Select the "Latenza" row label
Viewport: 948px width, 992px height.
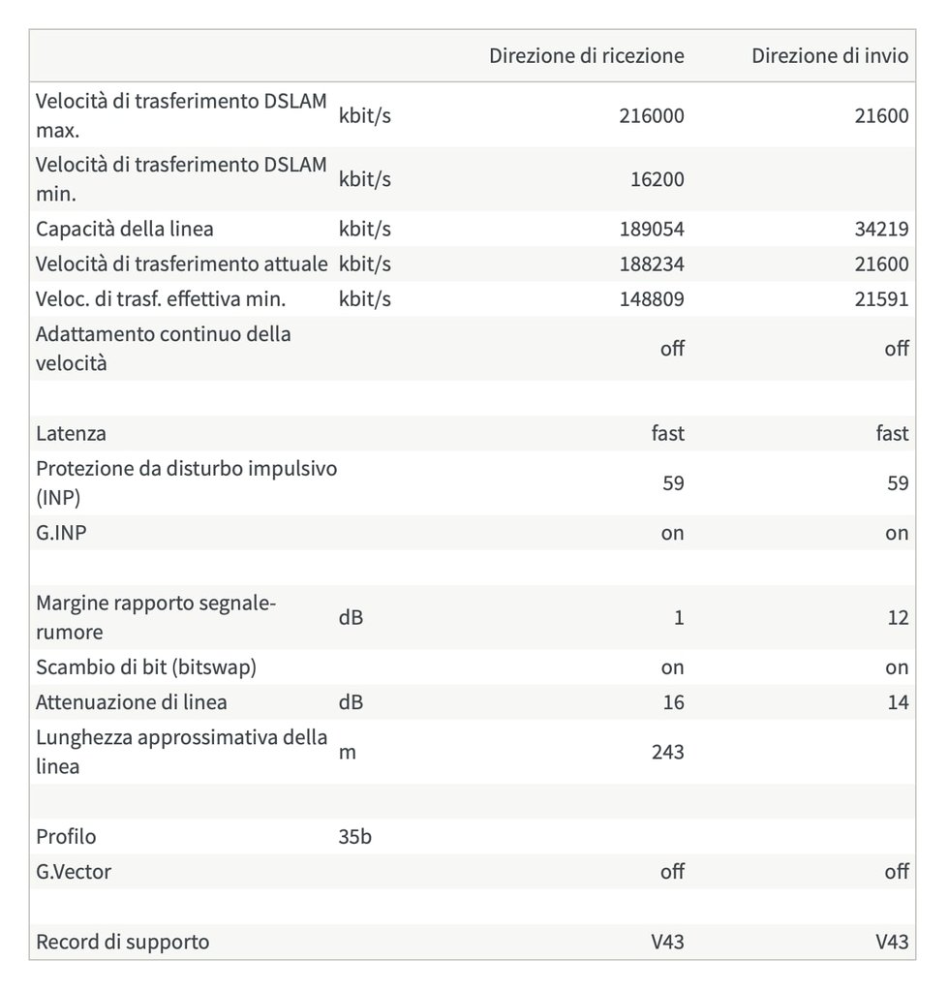pos(71,433)
